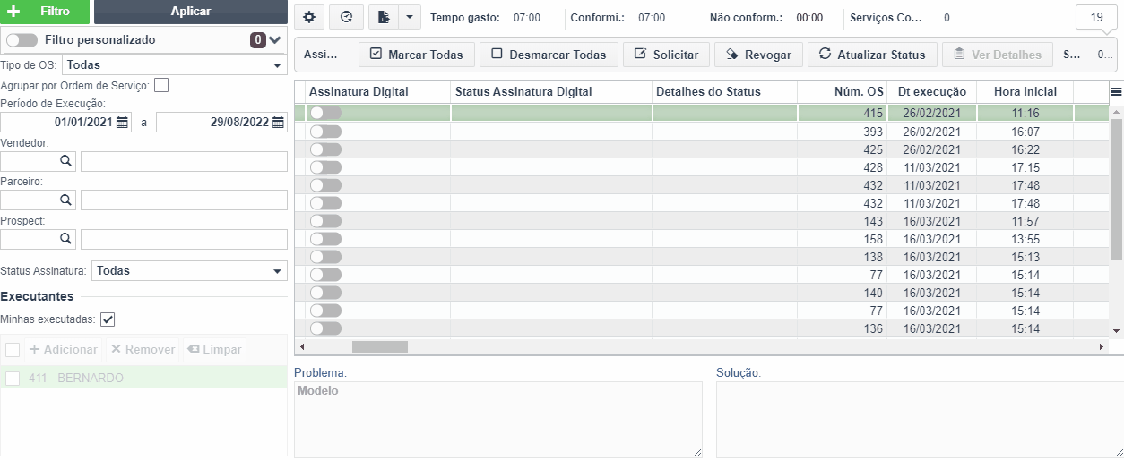Open calendar for end date 29/08/2022
The height and width of the screenshot is (460, 1124).
point(279,122)
